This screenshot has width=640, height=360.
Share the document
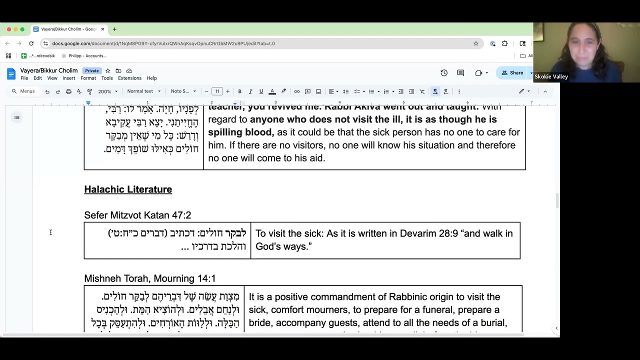[x=512, y=73]
